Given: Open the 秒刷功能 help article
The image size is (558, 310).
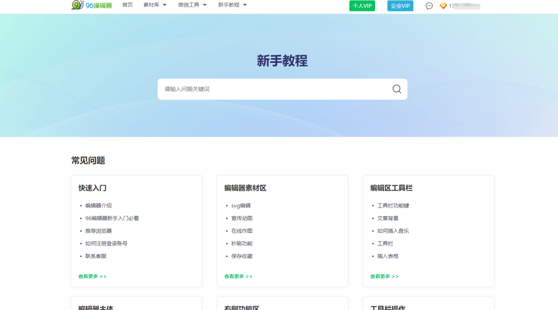Looking at the screenshot, I should click(x=242, y=243).
